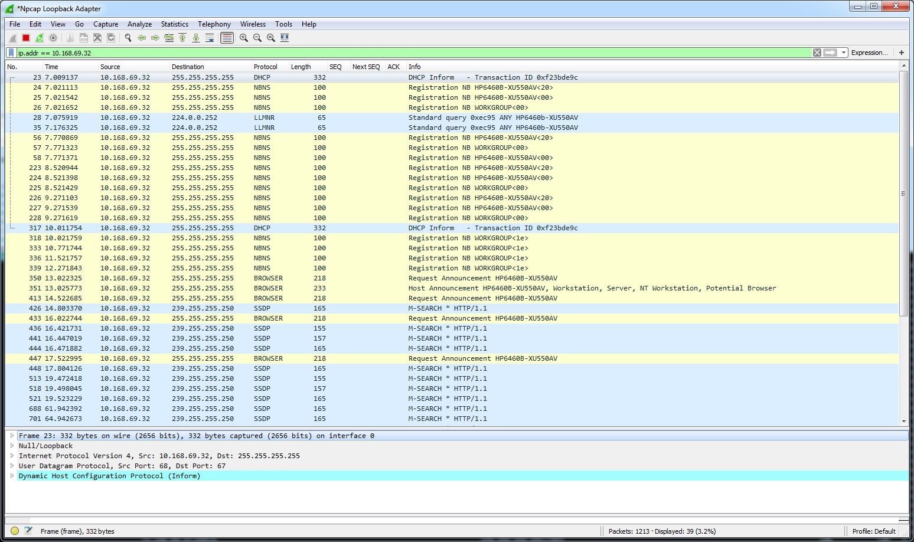Zoom in main window text
This screenshot has height=542, width=914.
244,38
